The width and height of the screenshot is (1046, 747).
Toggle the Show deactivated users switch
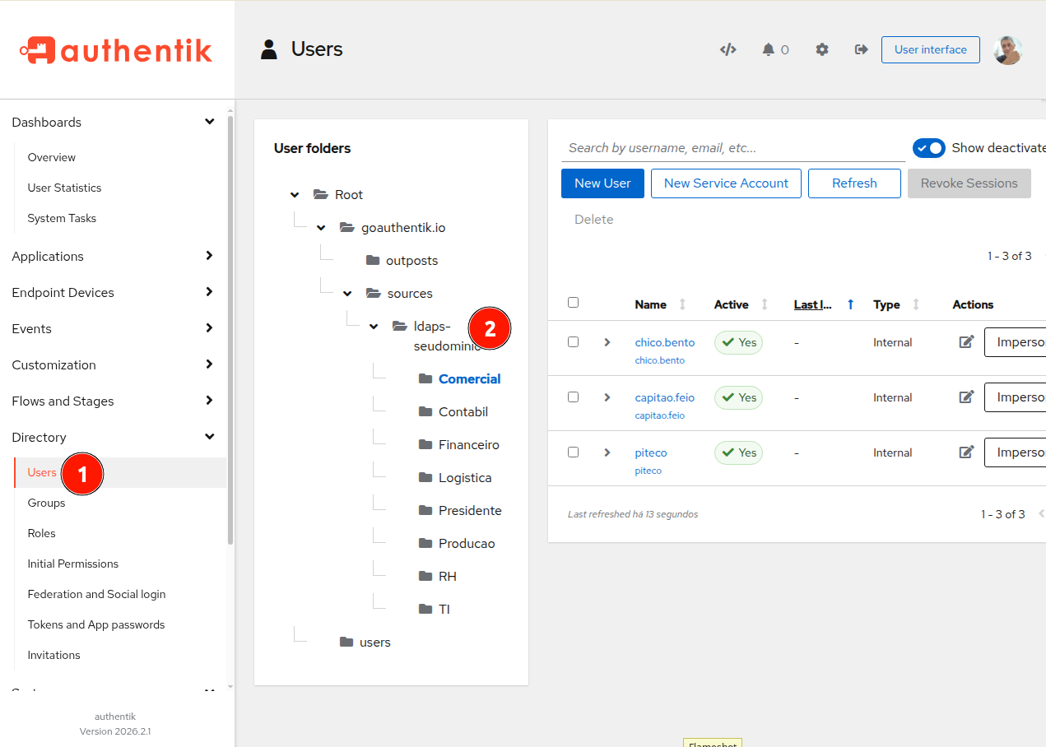[928, 148]
